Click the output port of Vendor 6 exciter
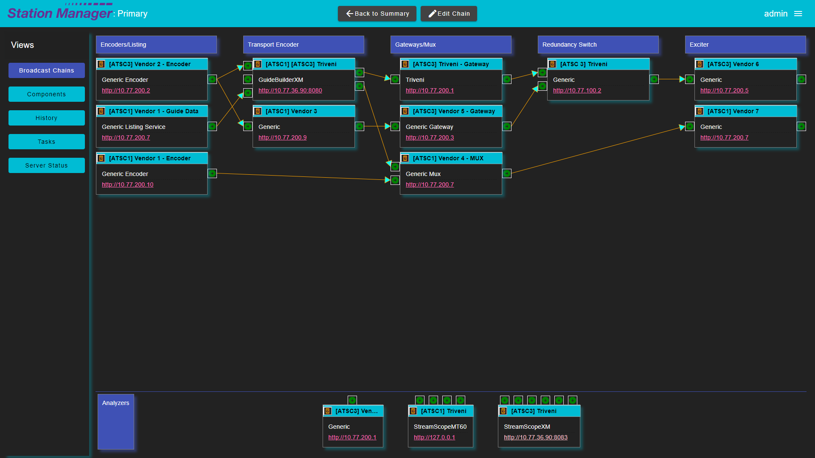The image size is (815, 458). click(801, 79)
